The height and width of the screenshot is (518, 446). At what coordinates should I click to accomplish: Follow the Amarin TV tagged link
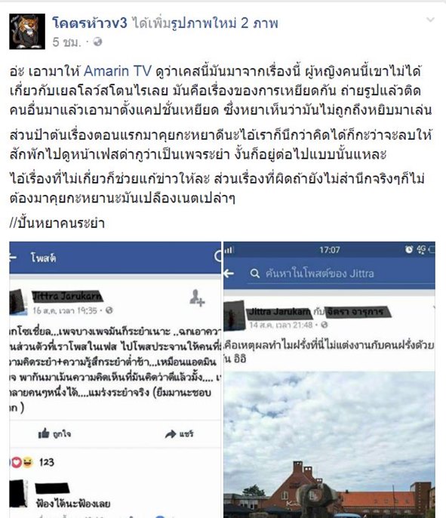[118, 71]
